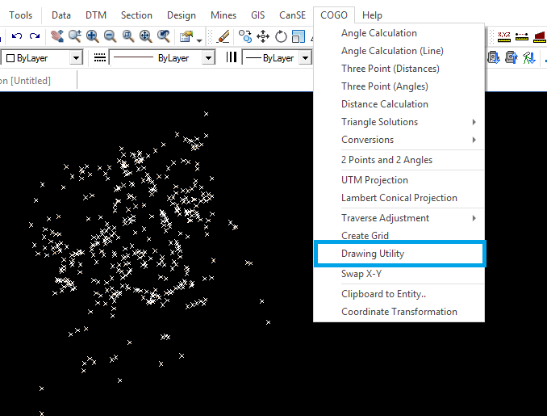Viewport: 547px width, 416px height.
Task: Select the Zoom In magnifier tool
Action: tap(93, 36)
